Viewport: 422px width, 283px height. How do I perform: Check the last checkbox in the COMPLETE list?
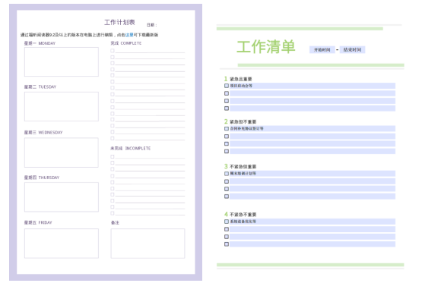[x=113, y=138]
